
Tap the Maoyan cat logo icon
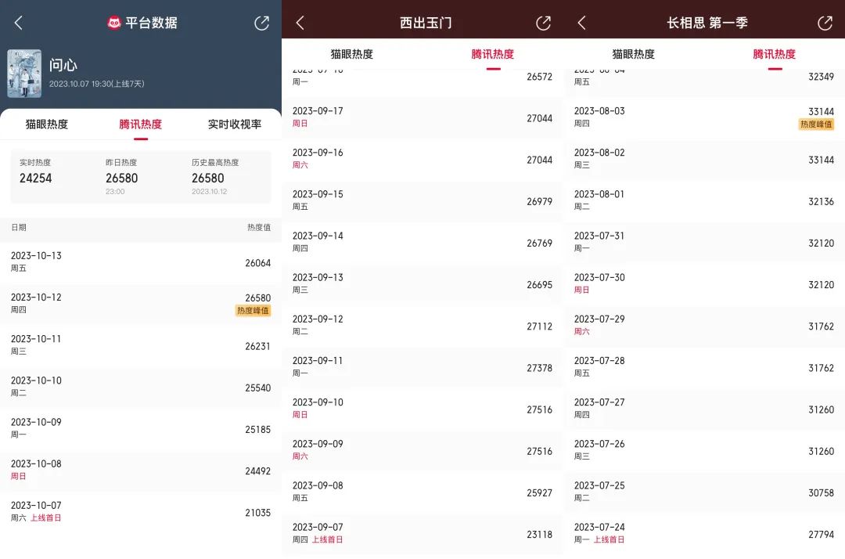[114, 23]
